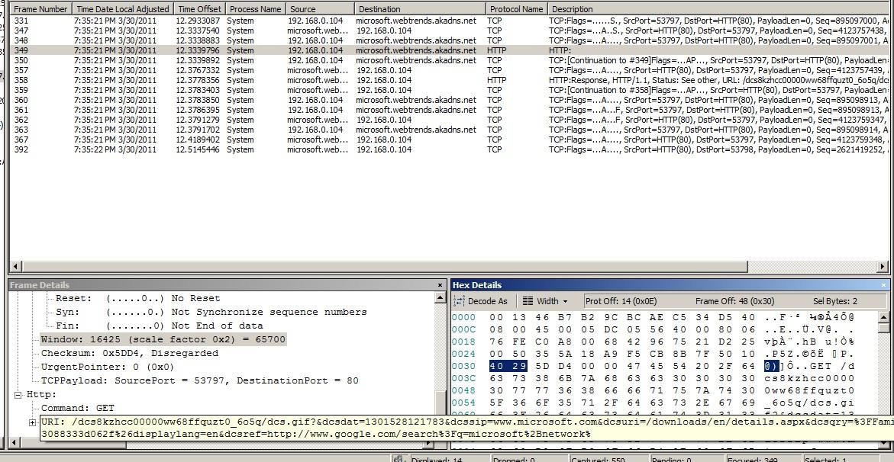Sort by Protocol Name column header

516,9
